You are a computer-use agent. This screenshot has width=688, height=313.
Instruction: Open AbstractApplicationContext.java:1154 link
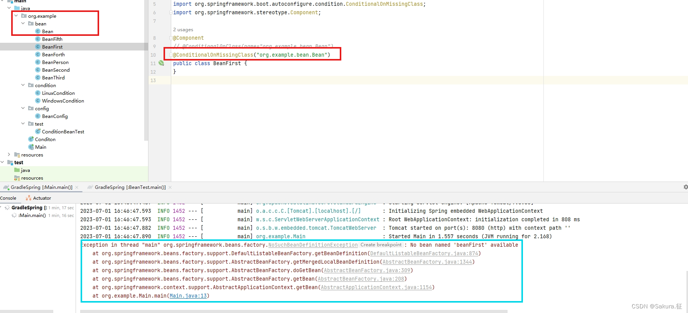point(376,287)
